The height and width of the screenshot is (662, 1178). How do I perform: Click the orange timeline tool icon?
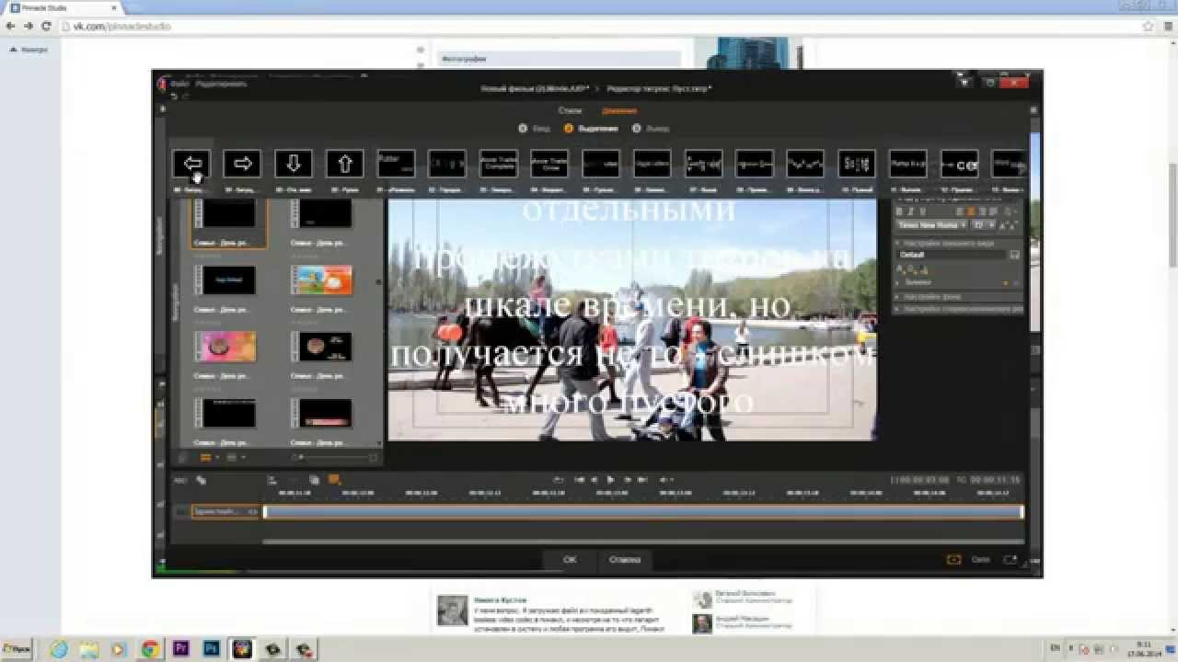(x=334, y=479)
